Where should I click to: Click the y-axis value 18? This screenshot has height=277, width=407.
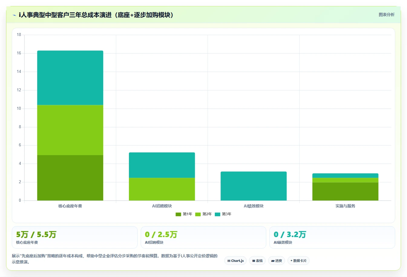point(19,35)
